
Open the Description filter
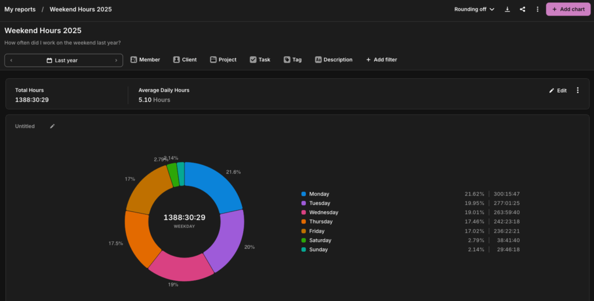tap(334, 60)
